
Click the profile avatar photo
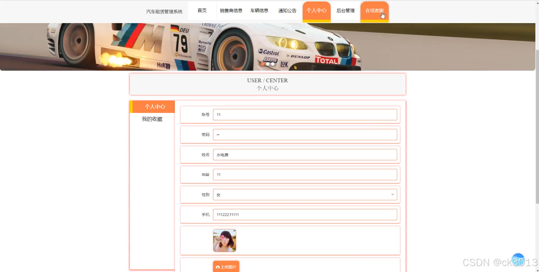point(224,240)
